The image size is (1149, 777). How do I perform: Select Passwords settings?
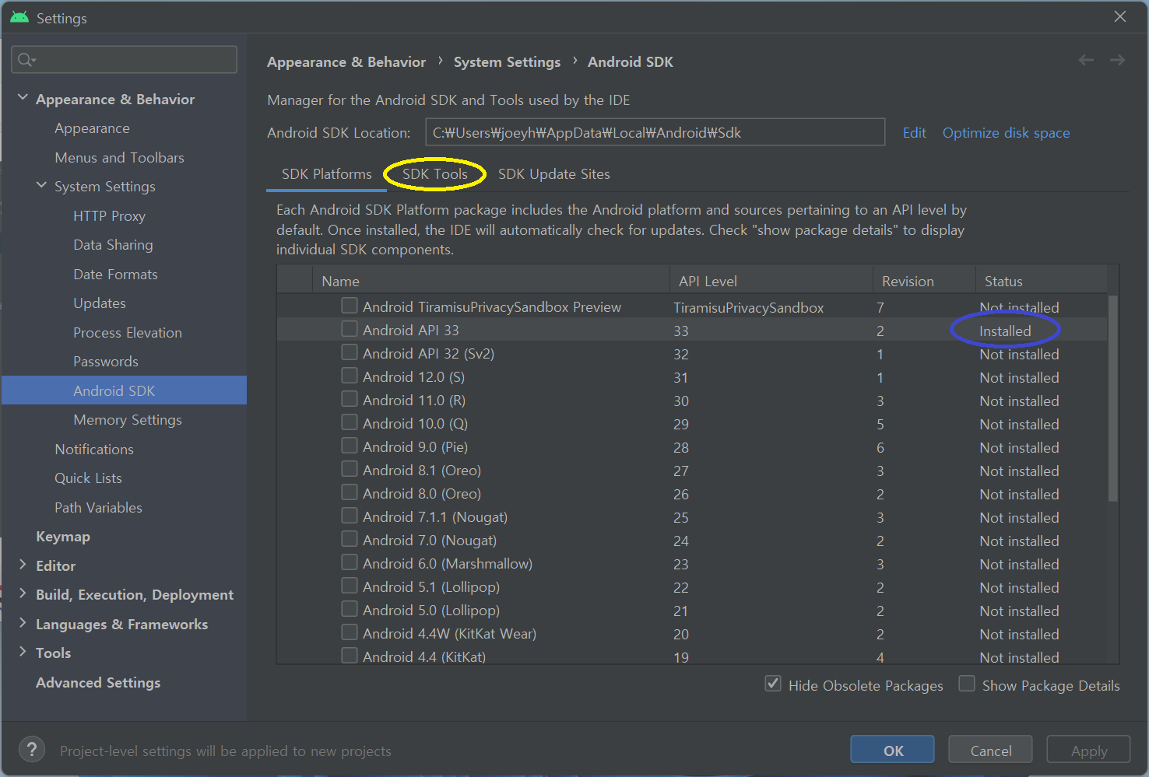pos(106,362)
